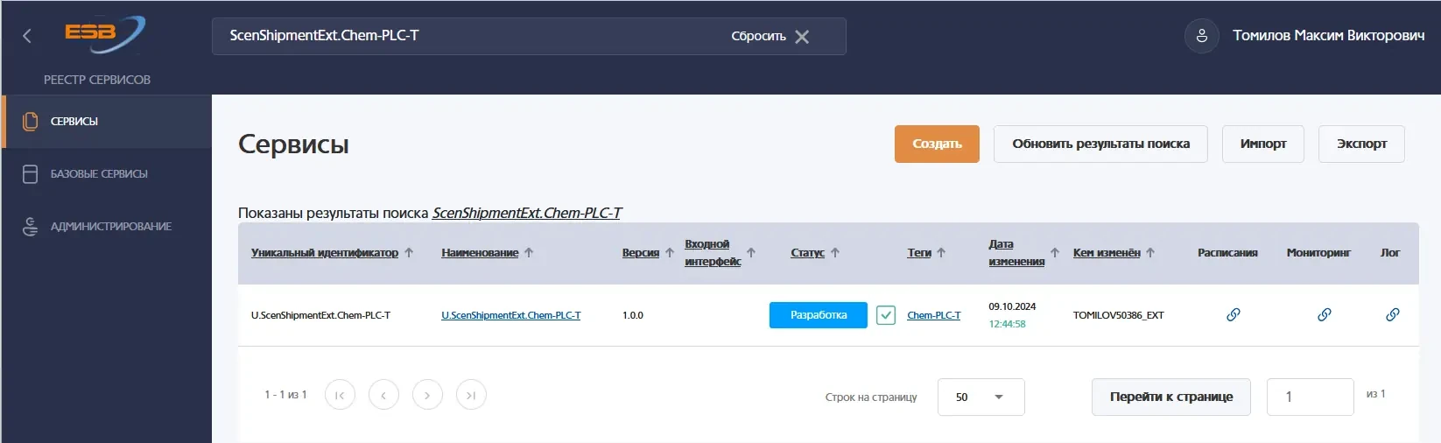Open the Сервисы sidebar section
Screen dimensions: 1441x443
click(106, 122)
